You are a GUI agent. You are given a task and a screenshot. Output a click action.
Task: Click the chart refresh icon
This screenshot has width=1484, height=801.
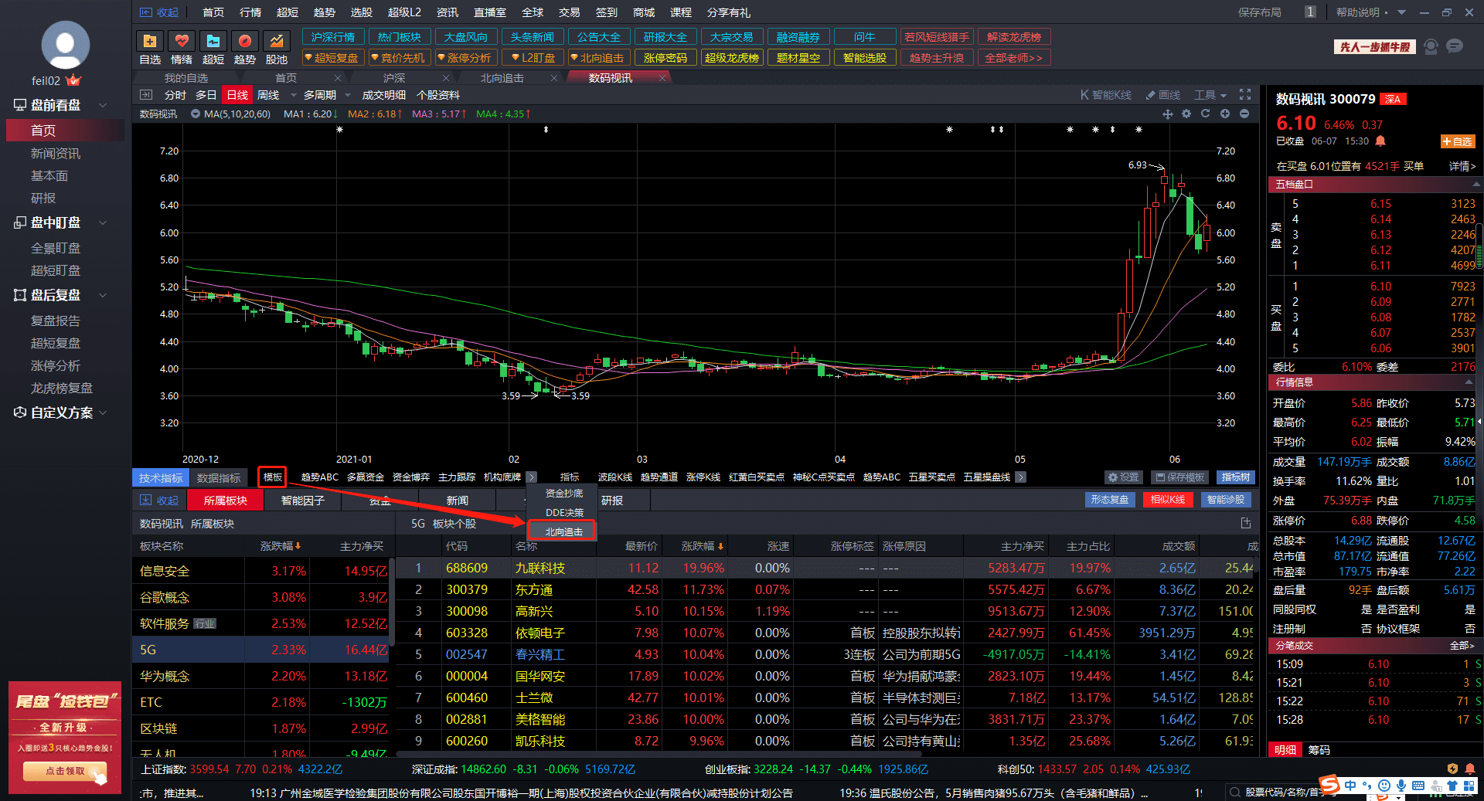(x=1205, y=114)
